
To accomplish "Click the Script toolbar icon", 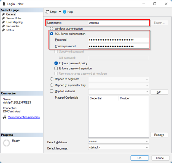I will tap(47, 12).
